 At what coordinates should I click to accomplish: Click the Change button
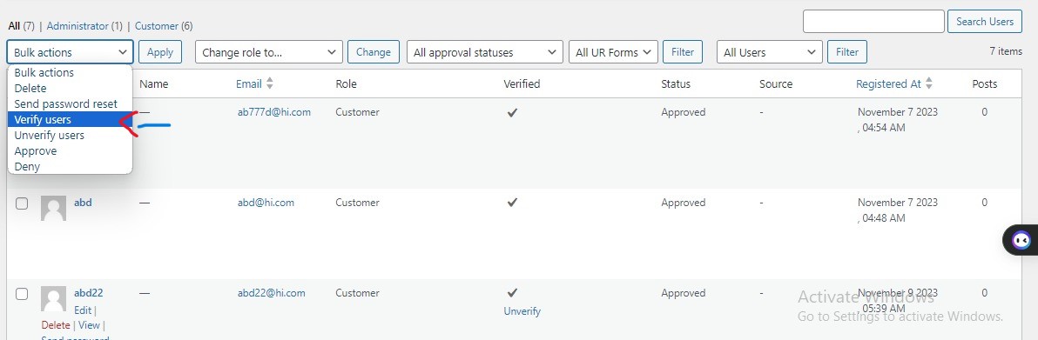point(374,52)
